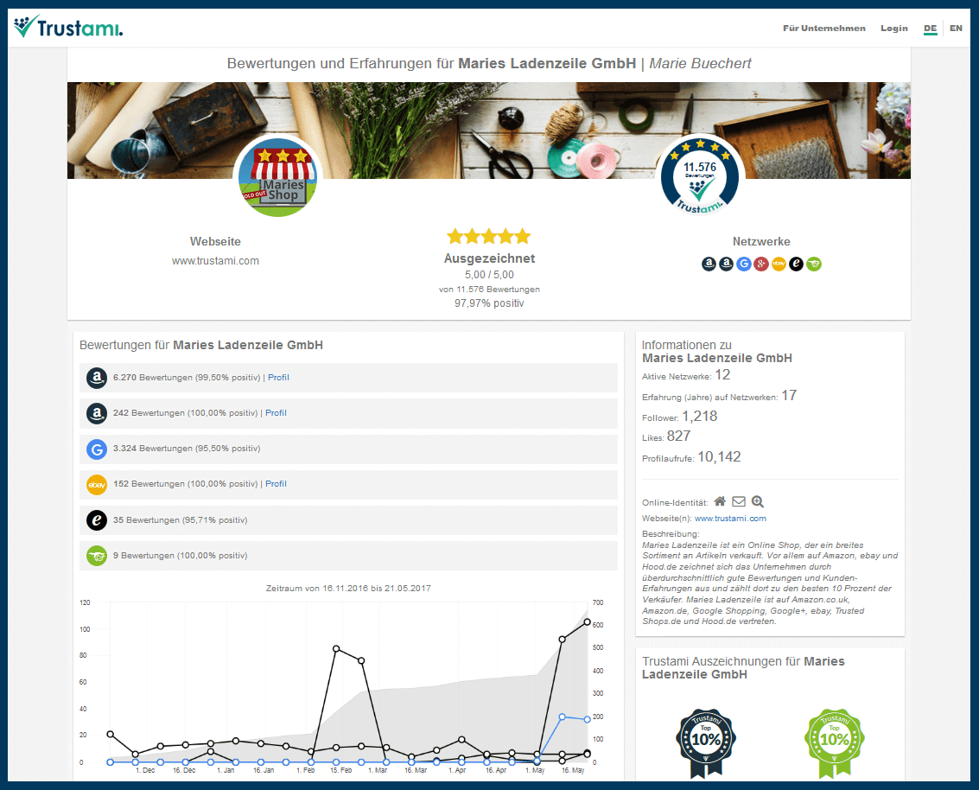This screenshot has width=979, height=790.
Task: Click the second Amazon icon under Netzwerke
Action: coord(726,264)
